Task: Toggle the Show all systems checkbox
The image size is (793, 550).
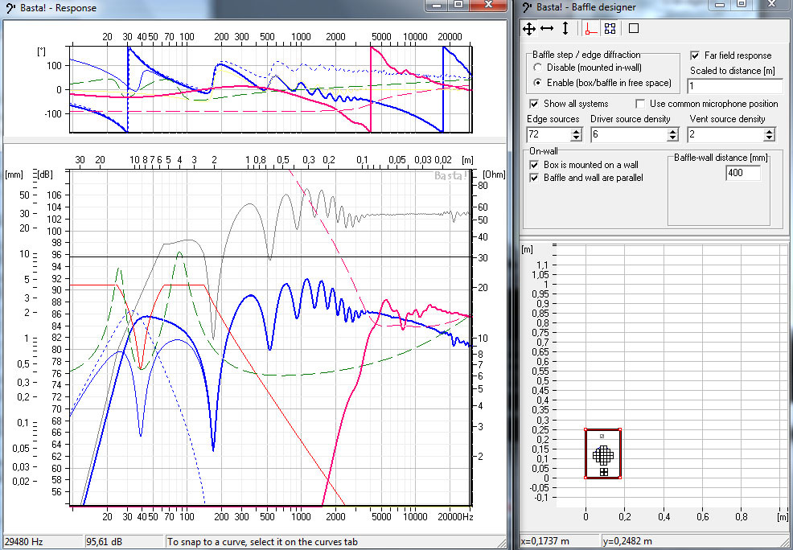Action: [534, 104]
